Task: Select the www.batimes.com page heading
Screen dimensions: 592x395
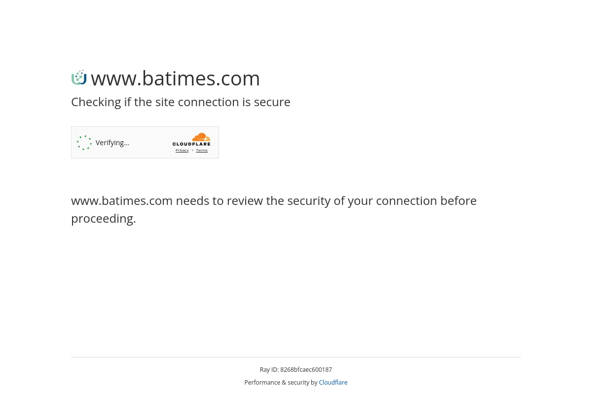Action: click(175, 78)
